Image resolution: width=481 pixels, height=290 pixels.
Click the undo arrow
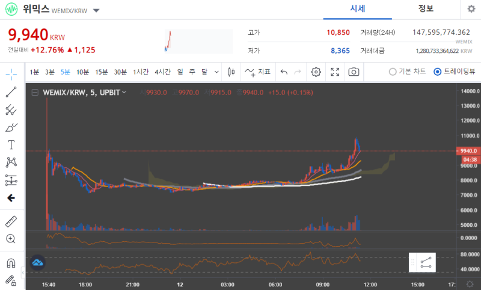point(284,72)
